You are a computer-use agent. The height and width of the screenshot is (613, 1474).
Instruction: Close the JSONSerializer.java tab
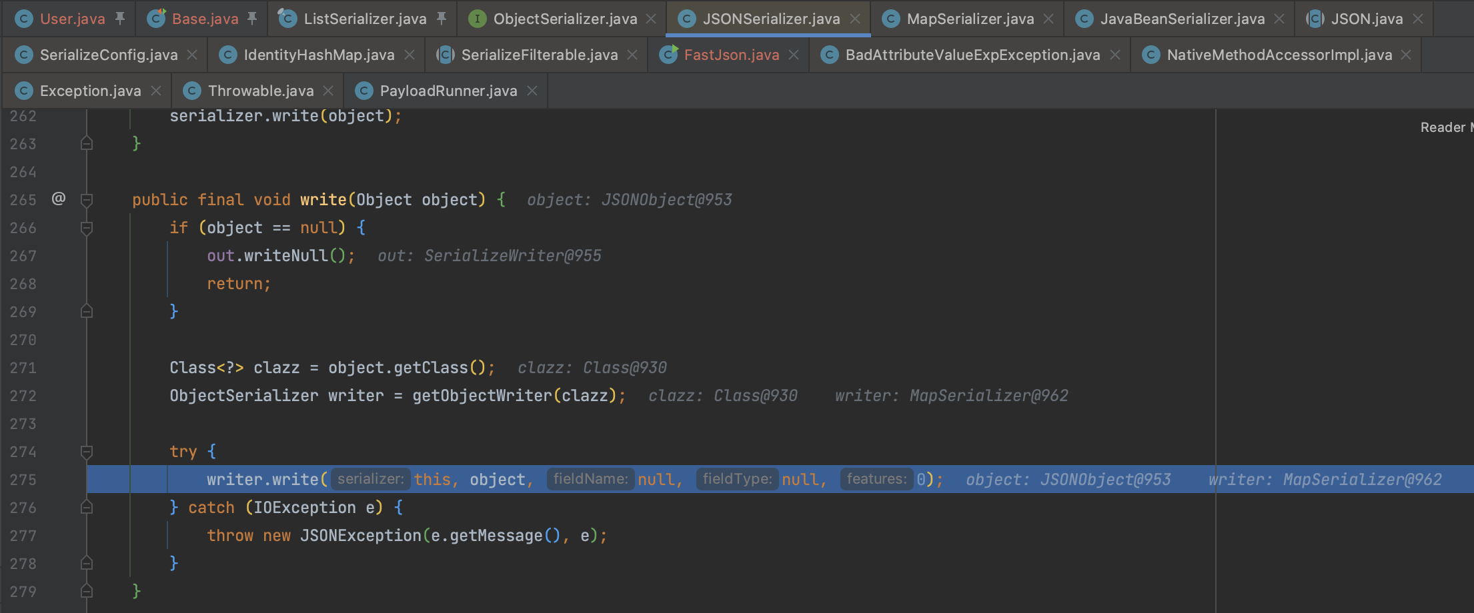854,19
